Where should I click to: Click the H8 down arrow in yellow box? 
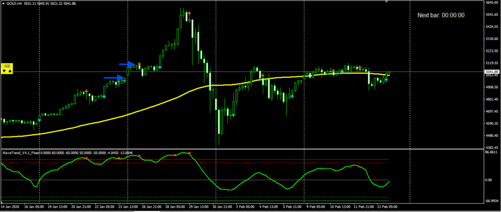coord(4,71)
